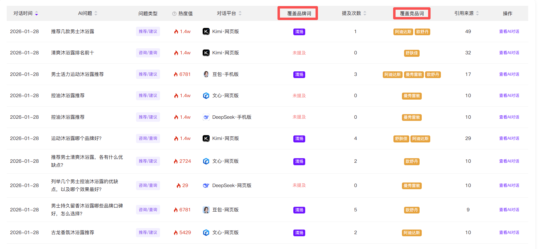Click the 覆盖竞品词 column header
This screenshot has width=541, height=249.
412,13
